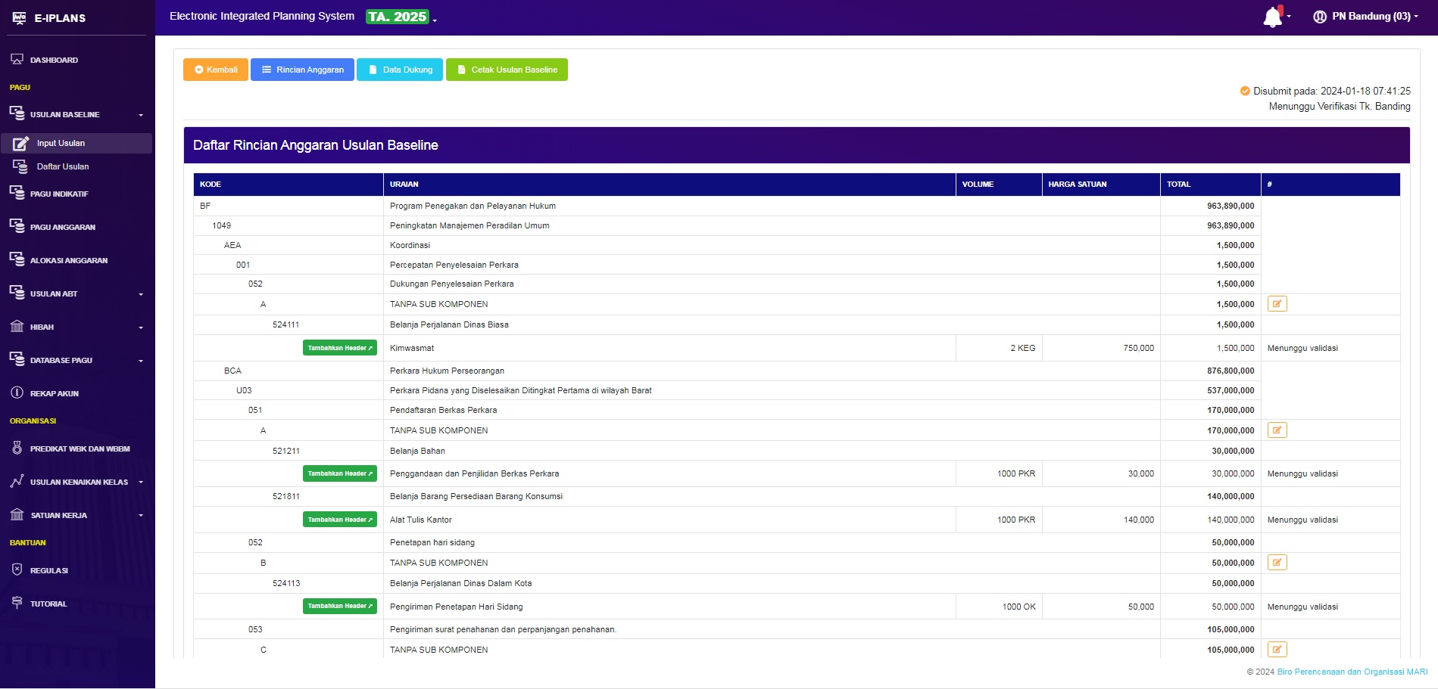Click edit icon for Penetapan hari sidang sub komponen

tap(1277, 563)
